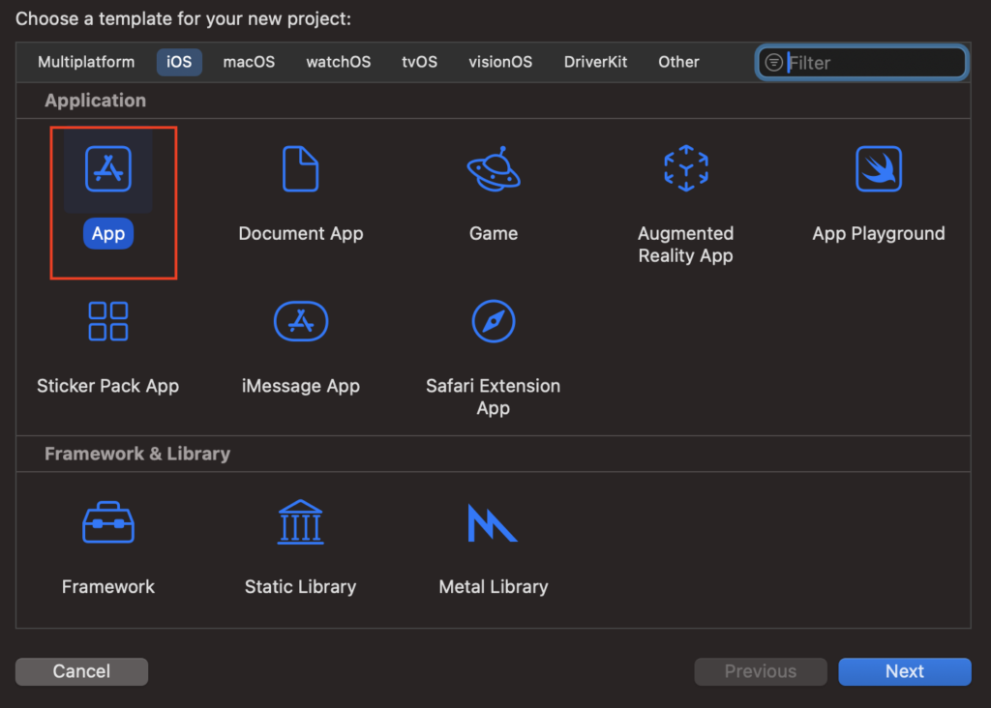Viewport: 991px width, 708px height.
Task: Open the DriverKit tab
Action: coord(595,62)
